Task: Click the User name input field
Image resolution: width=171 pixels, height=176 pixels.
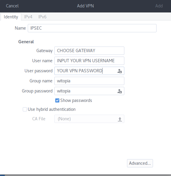Action: click(89, 61)
